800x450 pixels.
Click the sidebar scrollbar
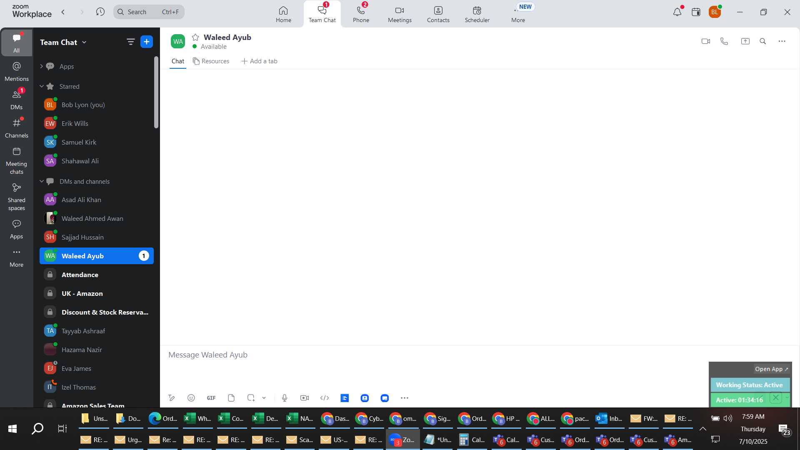156,92
